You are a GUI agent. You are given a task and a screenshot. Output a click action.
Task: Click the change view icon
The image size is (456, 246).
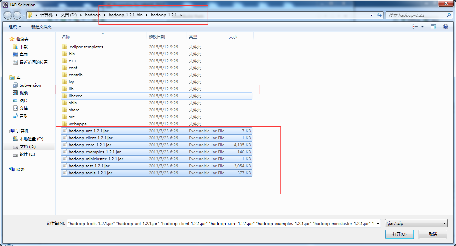(x=415, y=27)
